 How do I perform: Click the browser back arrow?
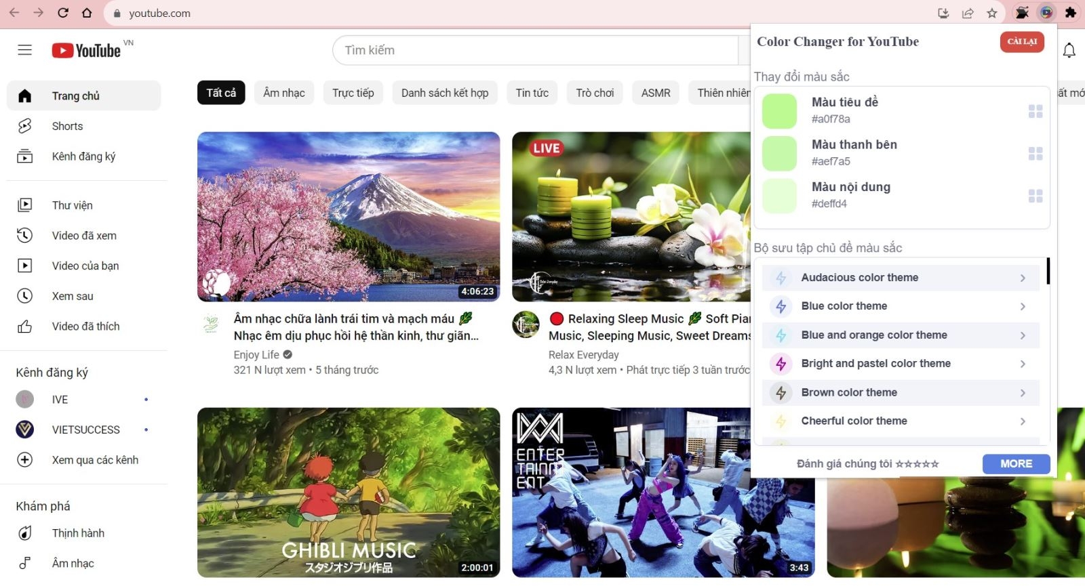click(14, 13)
